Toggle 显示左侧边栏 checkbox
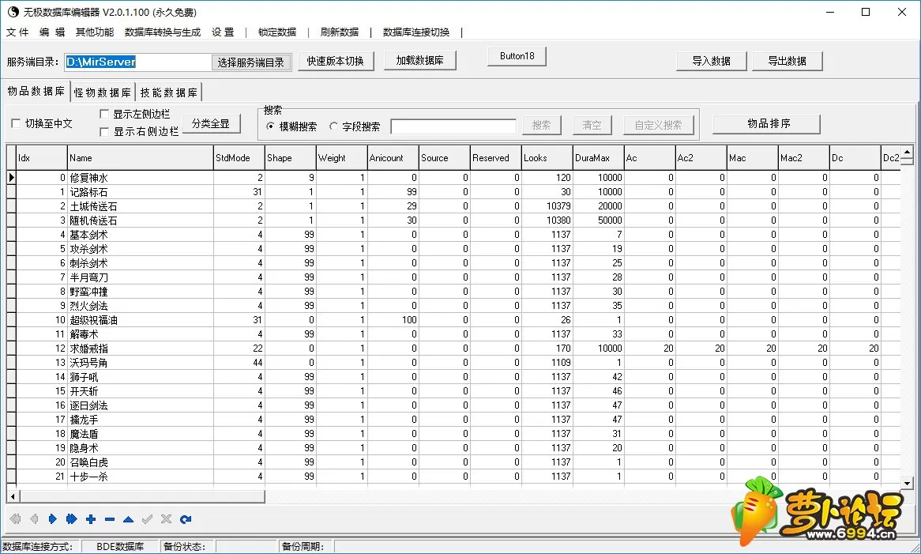 pyautogui.click(x=105, y=115)
